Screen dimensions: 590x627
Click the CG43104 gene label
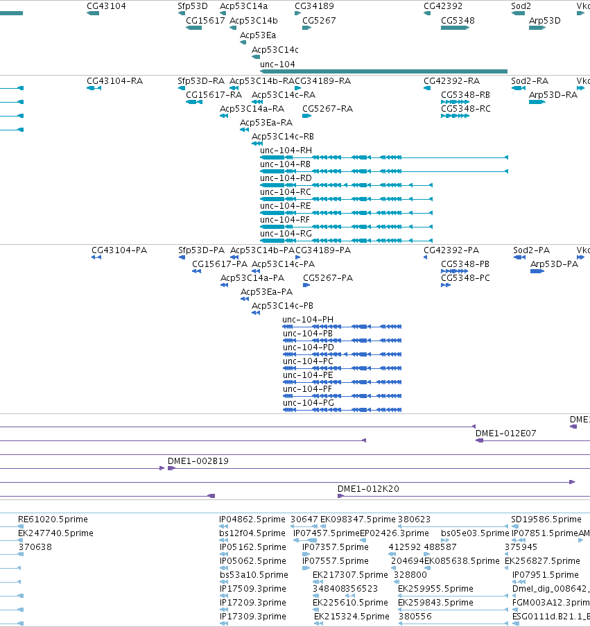pos(106,6)
